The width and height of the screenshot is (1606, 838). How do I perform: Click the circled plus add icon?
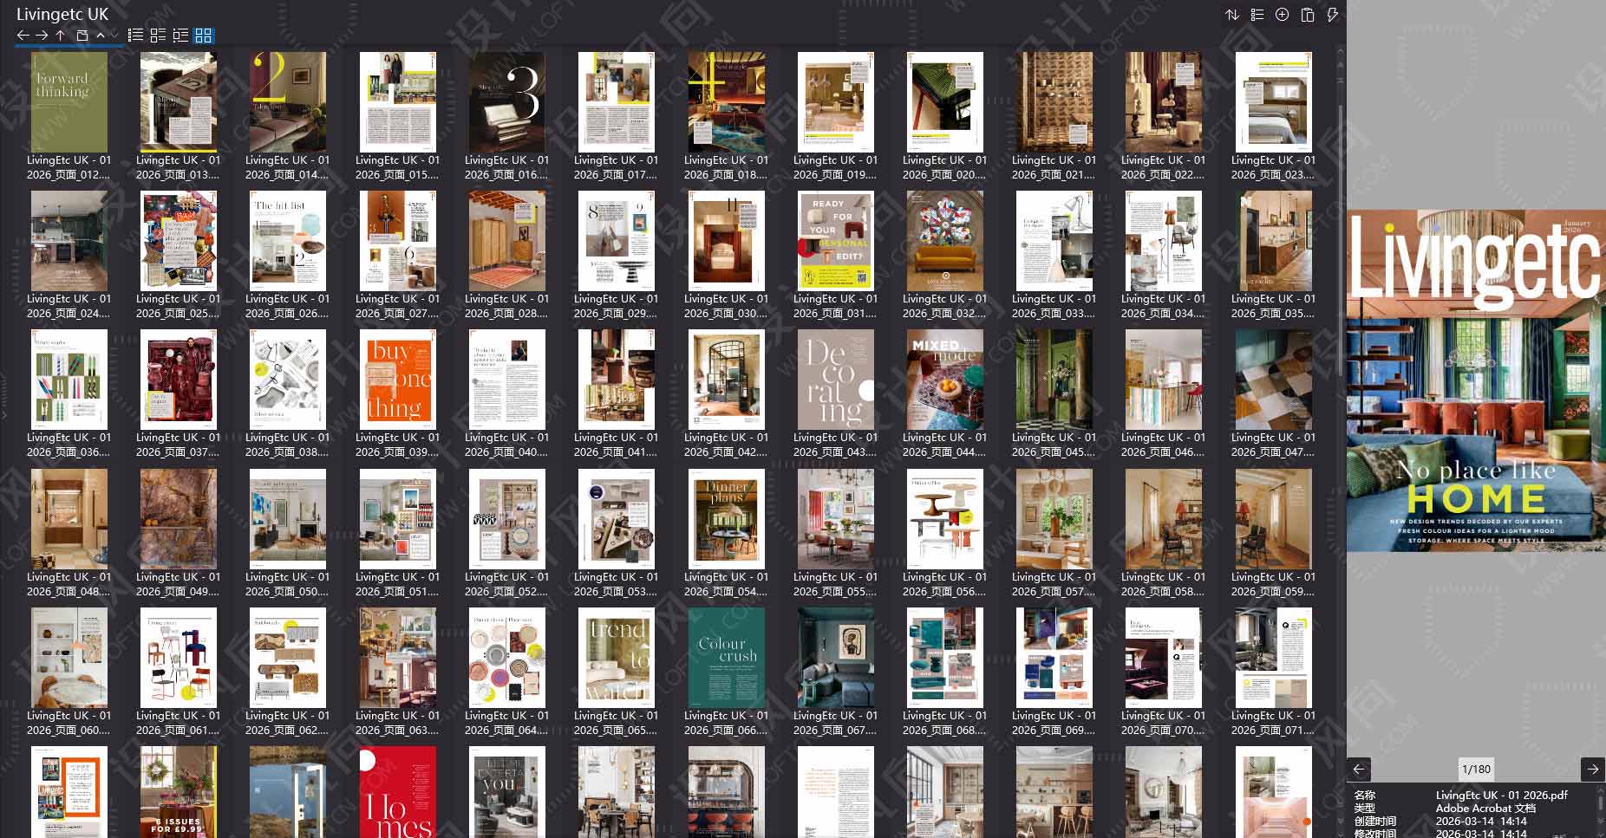point(1282,15)
